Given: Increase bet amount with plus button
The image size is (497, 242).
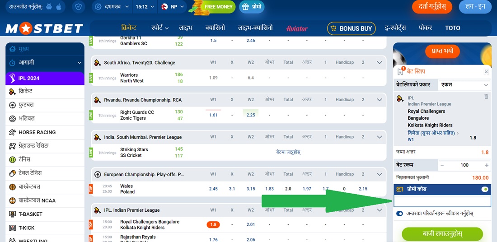Looking at the screenshot, I should click(487, 165).
